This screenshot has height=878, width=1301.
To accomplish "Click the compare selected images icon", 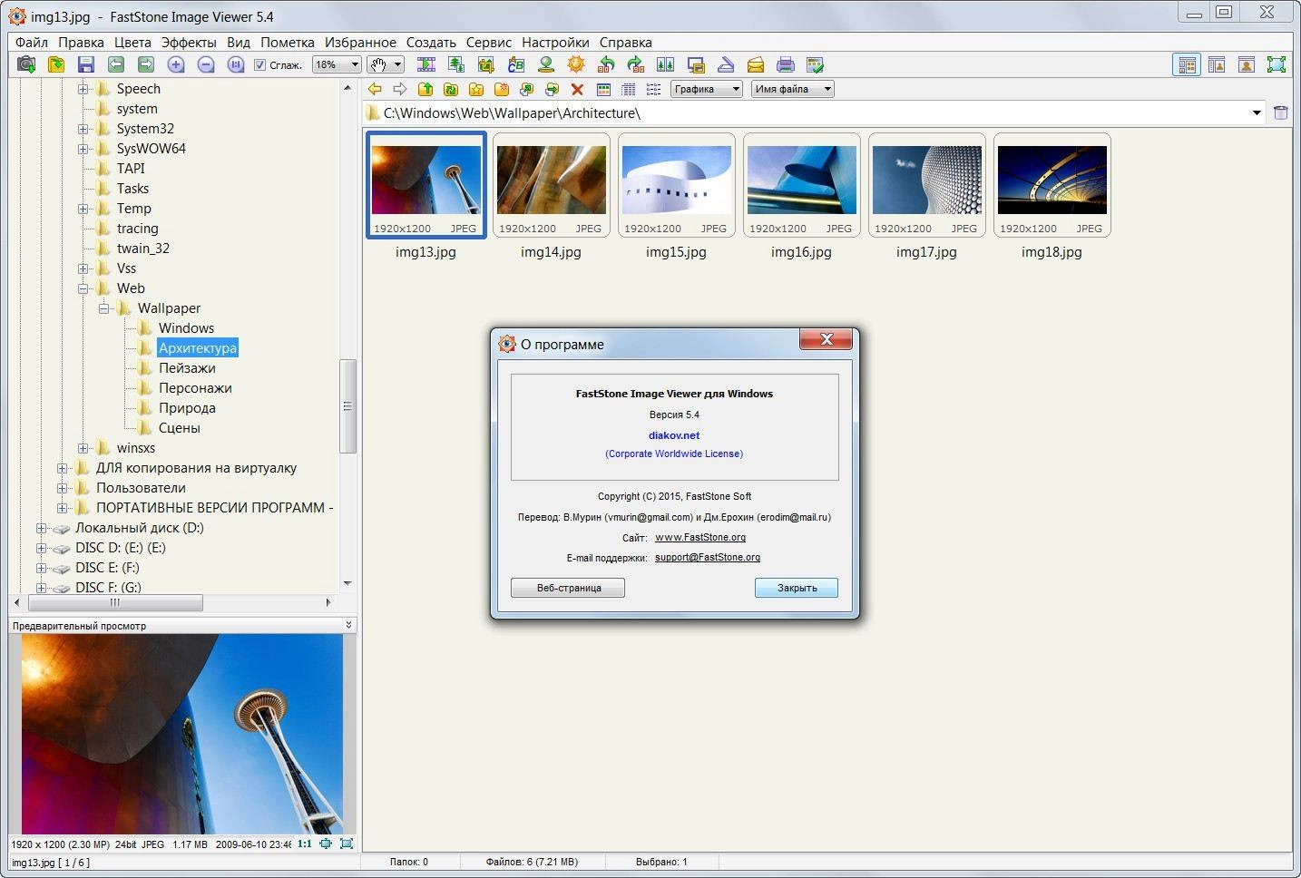I will click(666, 64).
